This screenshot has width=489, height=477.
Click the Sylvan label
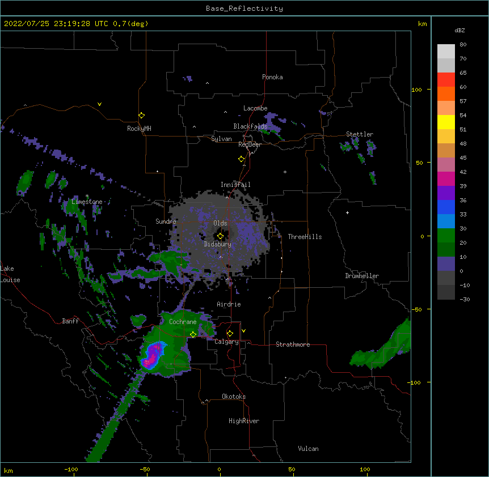tap(221, 139)
